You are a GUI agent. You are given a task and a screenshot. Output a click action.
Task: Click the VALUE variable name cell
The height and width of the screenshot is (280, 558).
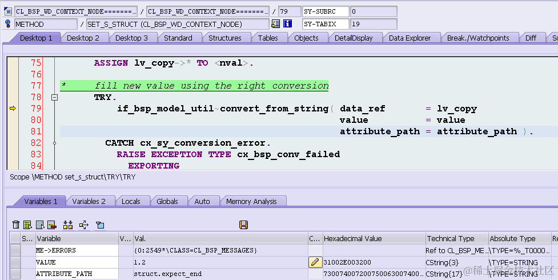(77, 262)
